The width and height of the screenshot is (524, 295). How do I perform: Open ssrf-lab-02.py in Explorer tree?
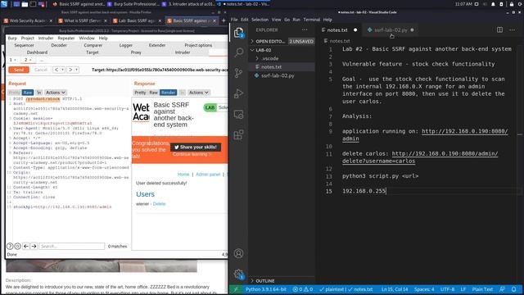click(278, 75)
